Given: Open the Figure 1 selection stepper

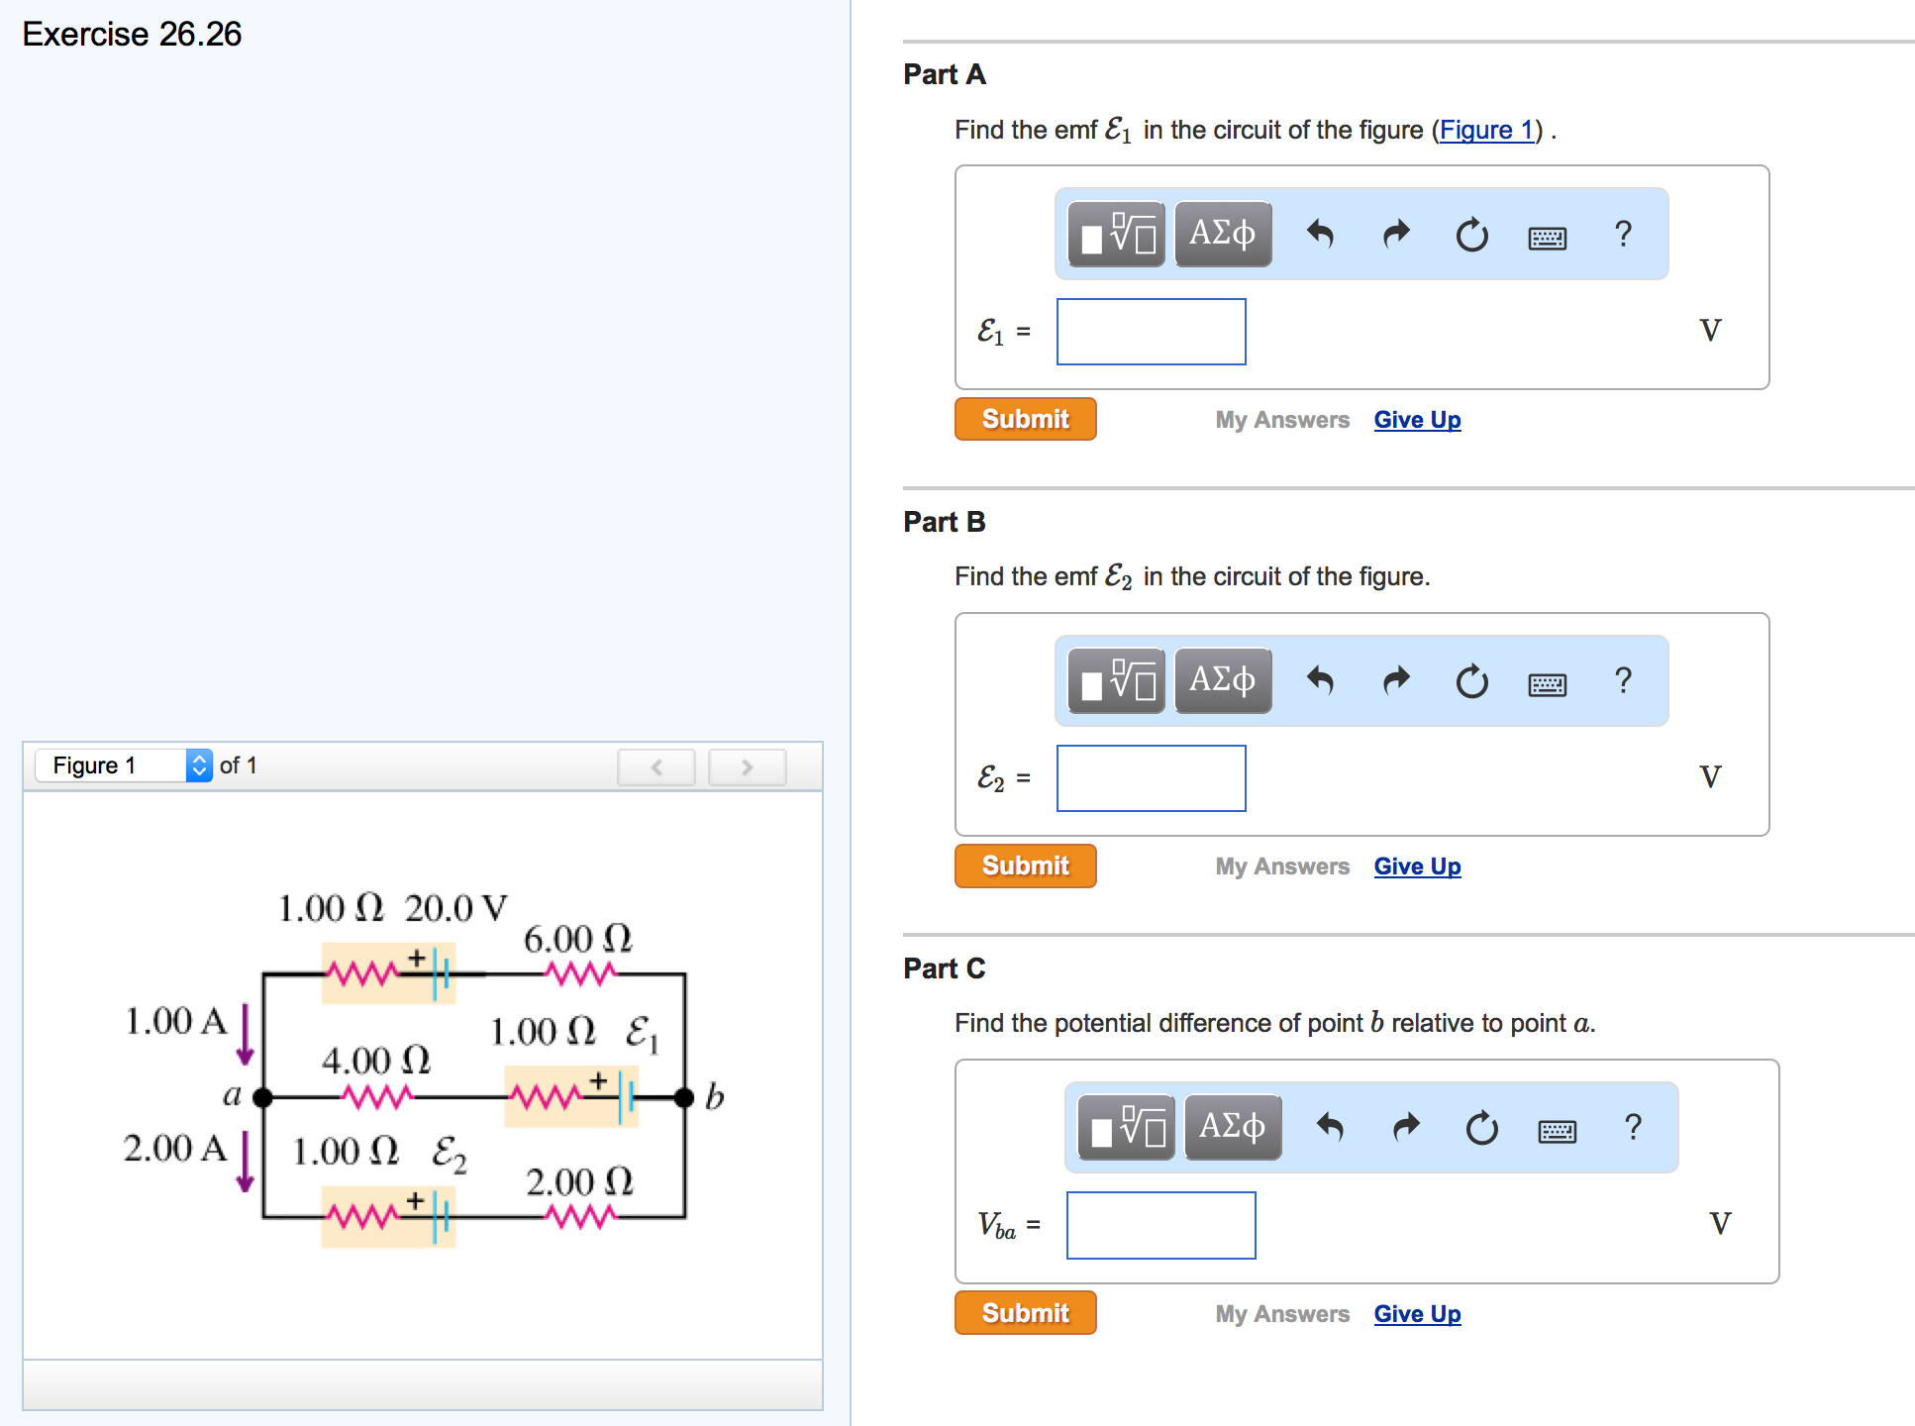Looking at the screenshot, I should point(200,764).
